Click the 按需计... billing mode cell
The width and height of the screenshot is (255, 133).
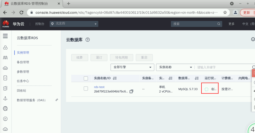(227, 89)
